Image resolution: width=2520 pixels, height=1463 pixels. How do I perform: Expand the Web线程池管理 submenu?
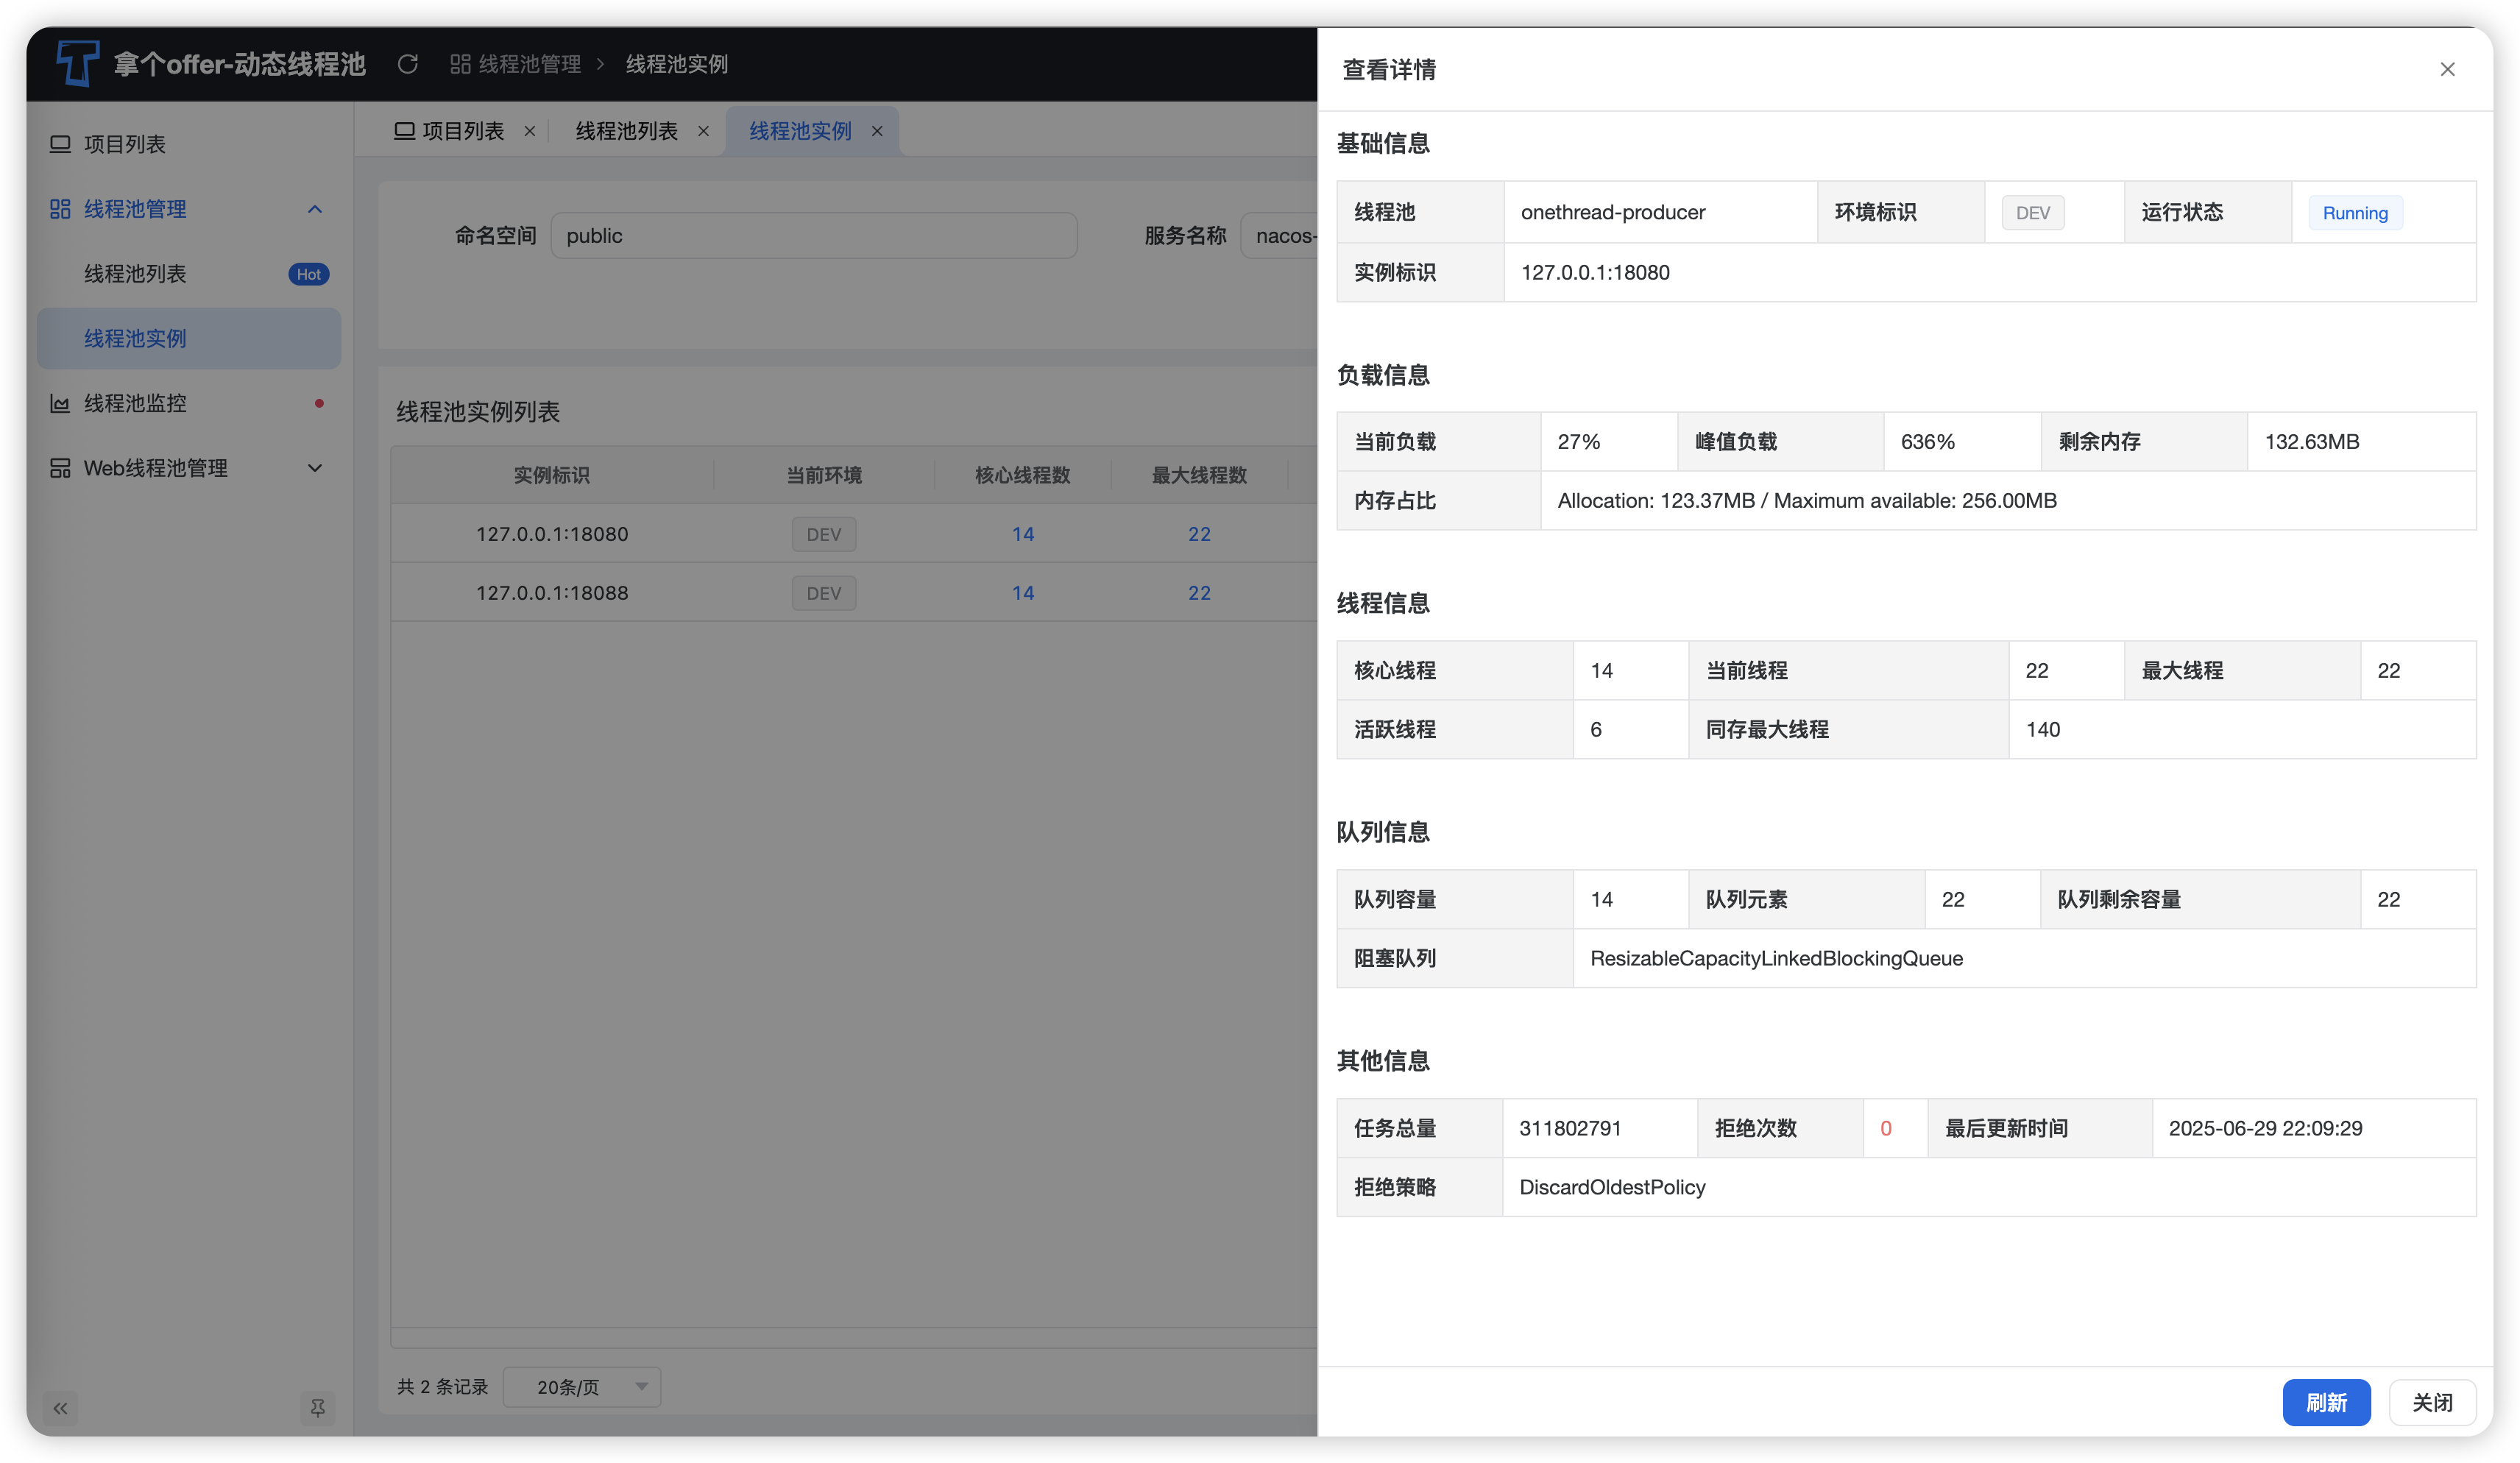[x=315, y=468]
